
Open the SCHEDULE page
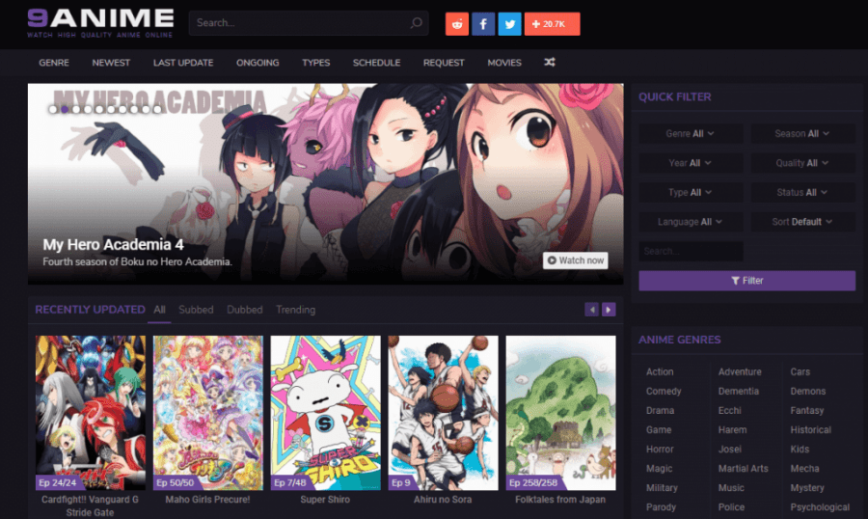pos(376,63)
